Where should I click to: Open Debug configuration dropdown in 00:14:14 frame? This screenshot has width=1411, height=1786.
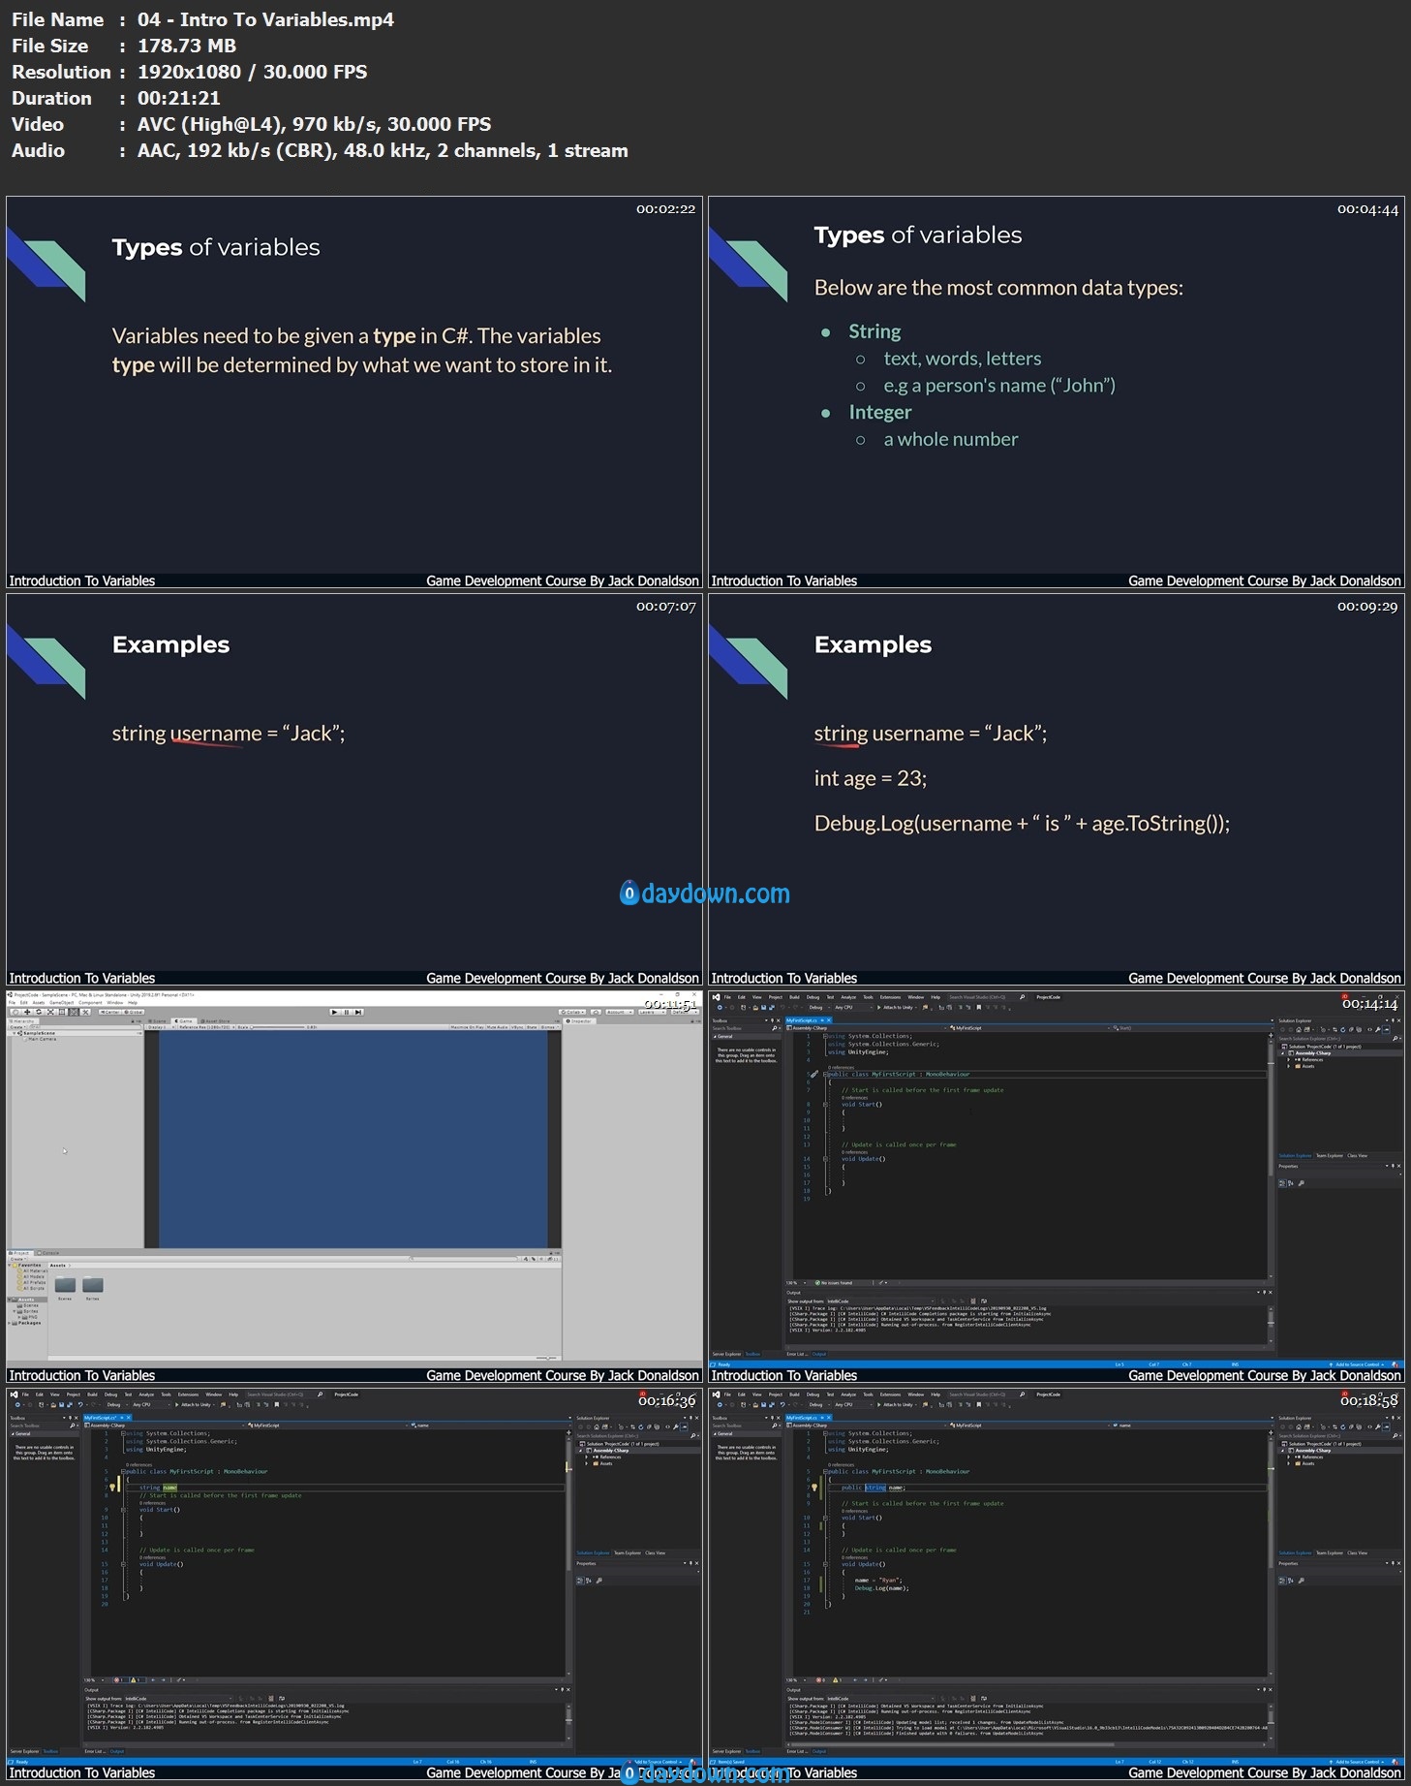(x=819, y=1007)
